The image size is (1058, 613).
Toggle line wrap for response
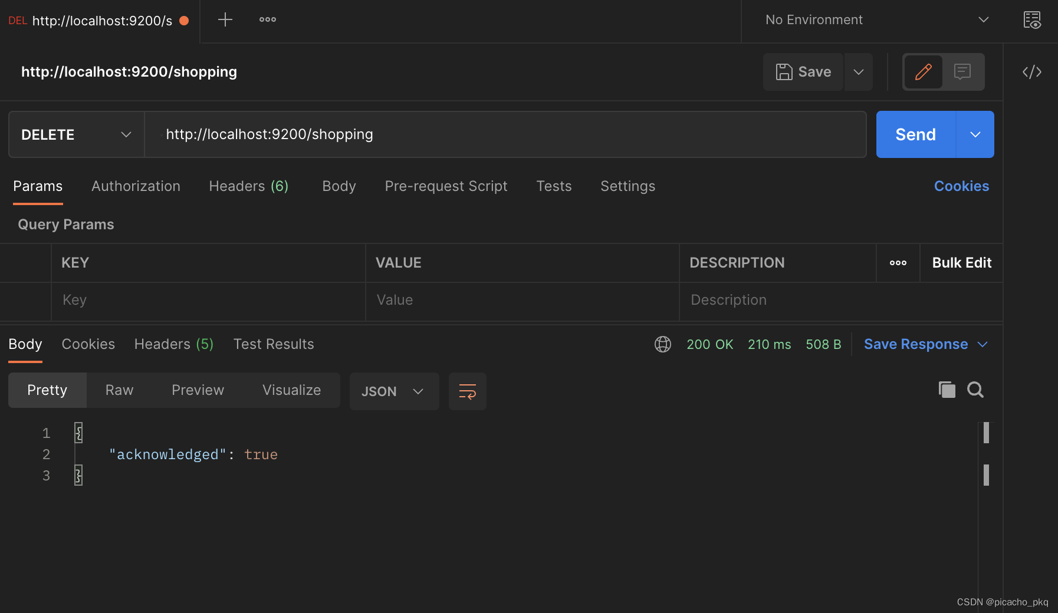tap(467, 391)
